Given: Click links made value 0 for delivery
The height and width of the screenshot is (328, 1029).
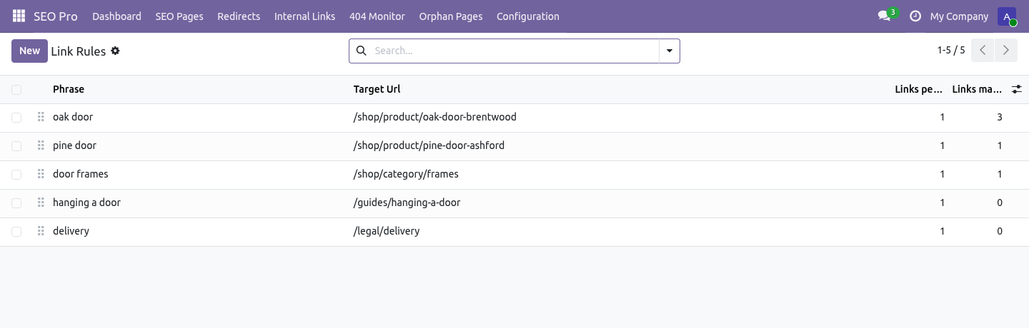Looking at the screenshot, I should point(999,231).
